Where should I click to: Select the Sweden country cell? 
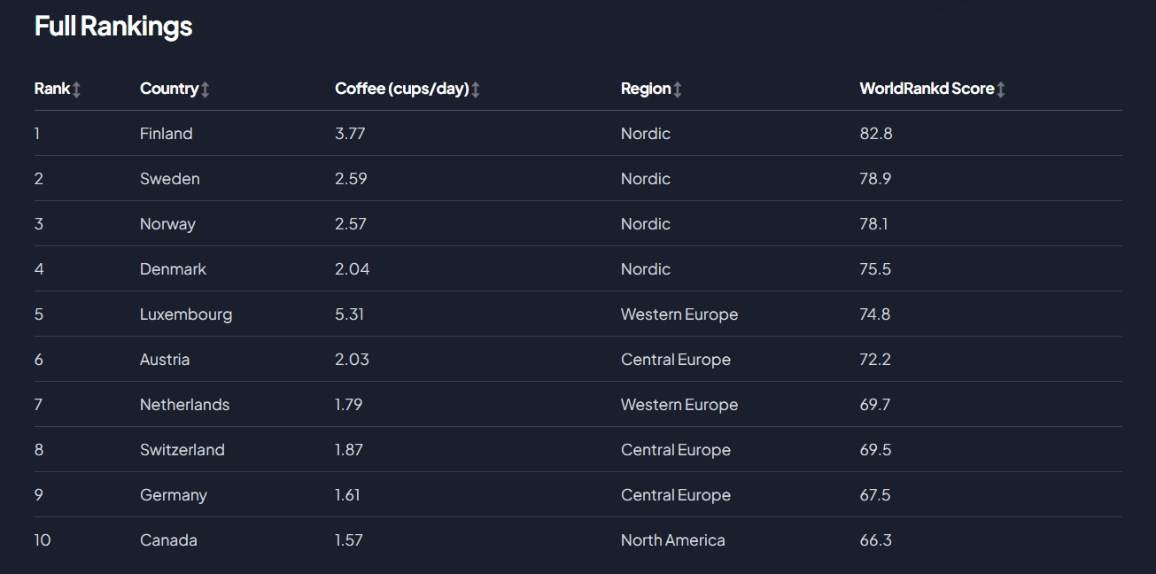click(170, 179)
